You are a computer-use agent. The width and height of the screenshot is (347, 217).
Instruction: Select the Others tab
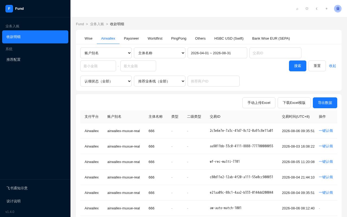pyautogui.click(x=200, y=39)
